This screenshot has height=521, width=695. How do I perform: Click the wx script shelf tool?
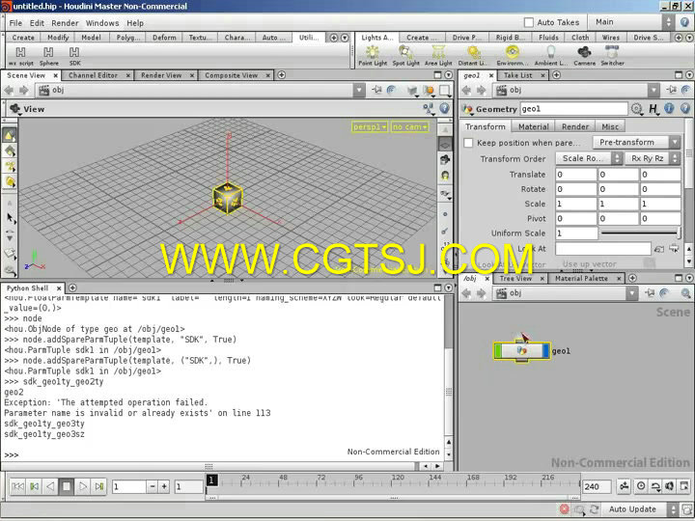point(21,56)
